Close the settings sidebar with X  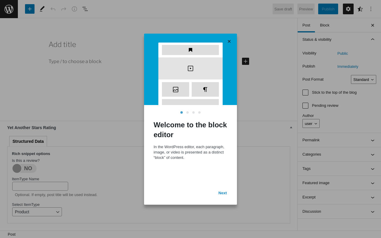pyautogui.click(x=373, y=25)
